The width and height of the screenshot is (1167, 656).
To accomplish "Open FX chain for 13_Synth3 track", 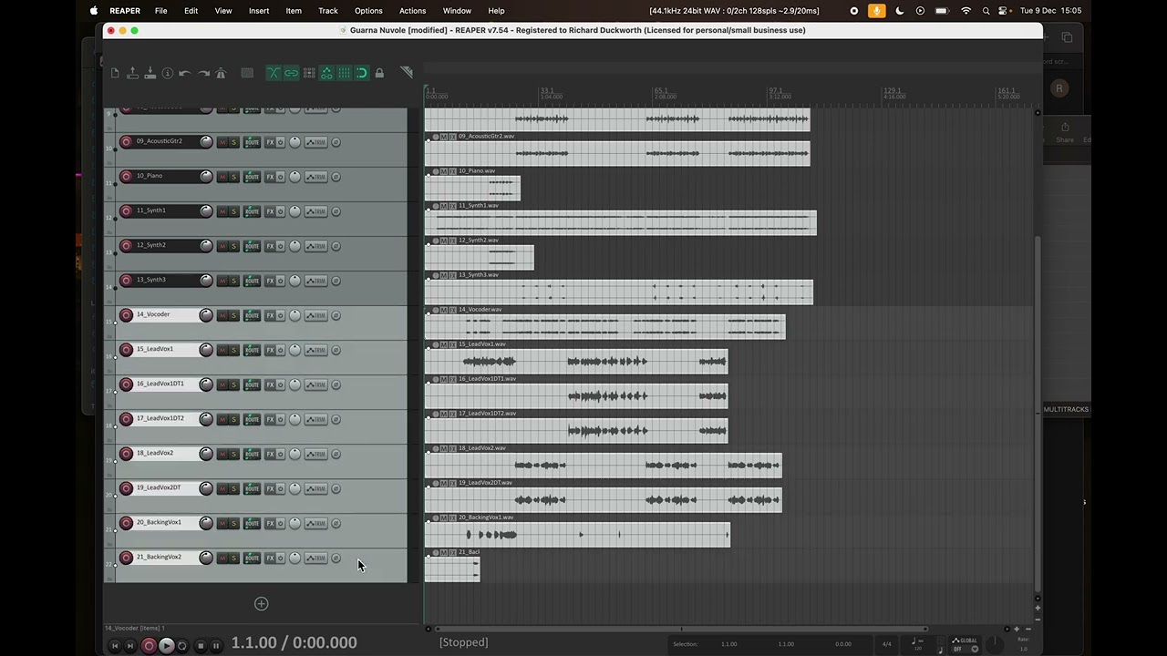I will (x=270, y=281).
